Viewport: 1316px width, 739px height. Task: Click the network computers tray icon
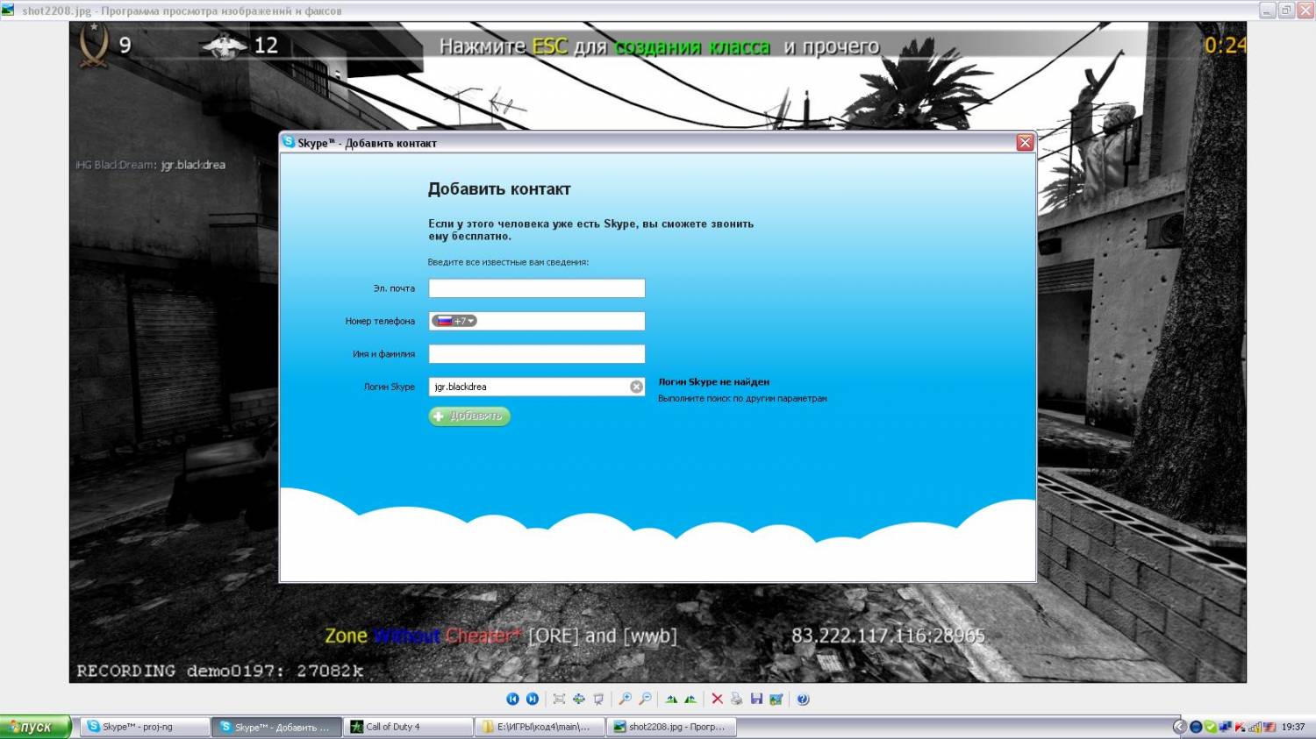click(1226, 726)
